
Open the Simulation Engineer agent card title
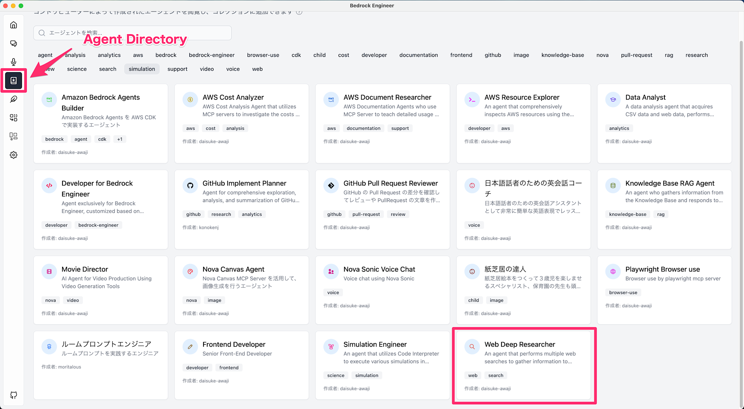click(375, 344)
